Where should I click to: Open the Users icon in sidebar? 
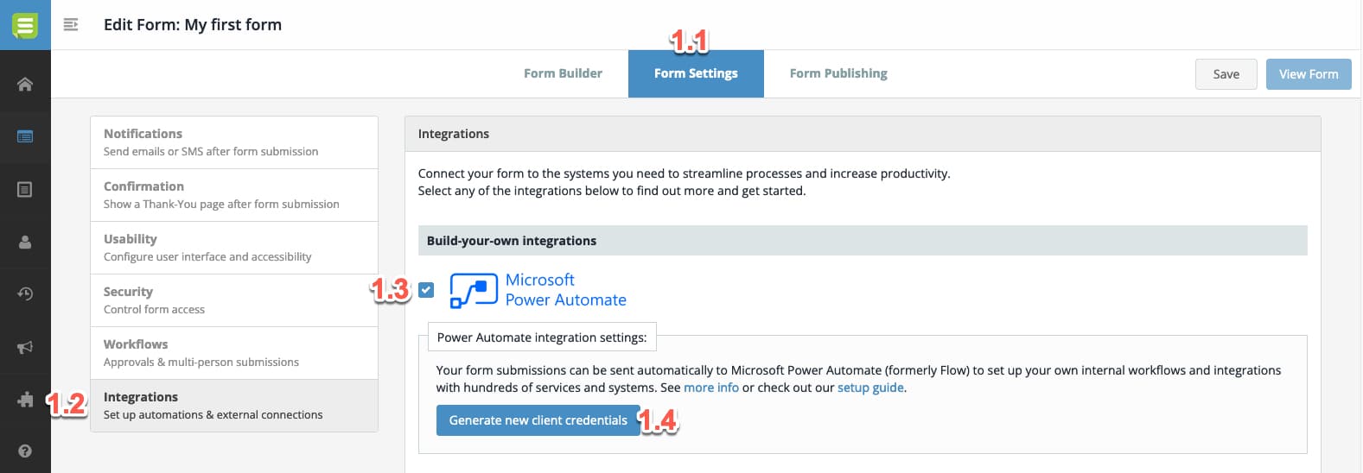25,242
